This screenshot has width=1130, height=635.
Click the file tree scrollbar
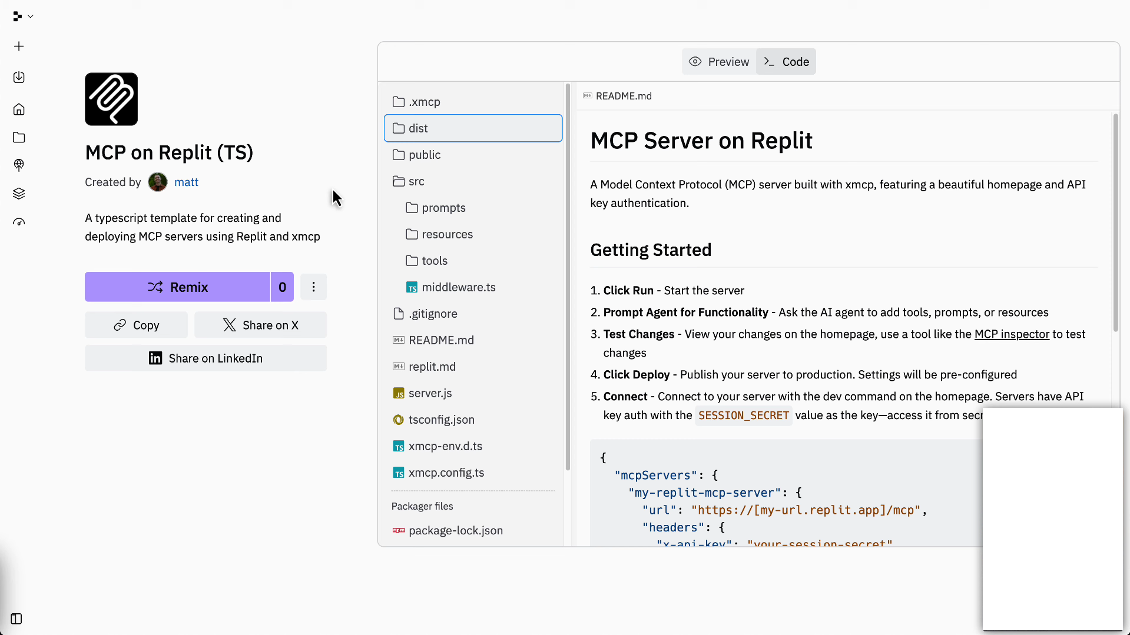(x=568, y=277)
